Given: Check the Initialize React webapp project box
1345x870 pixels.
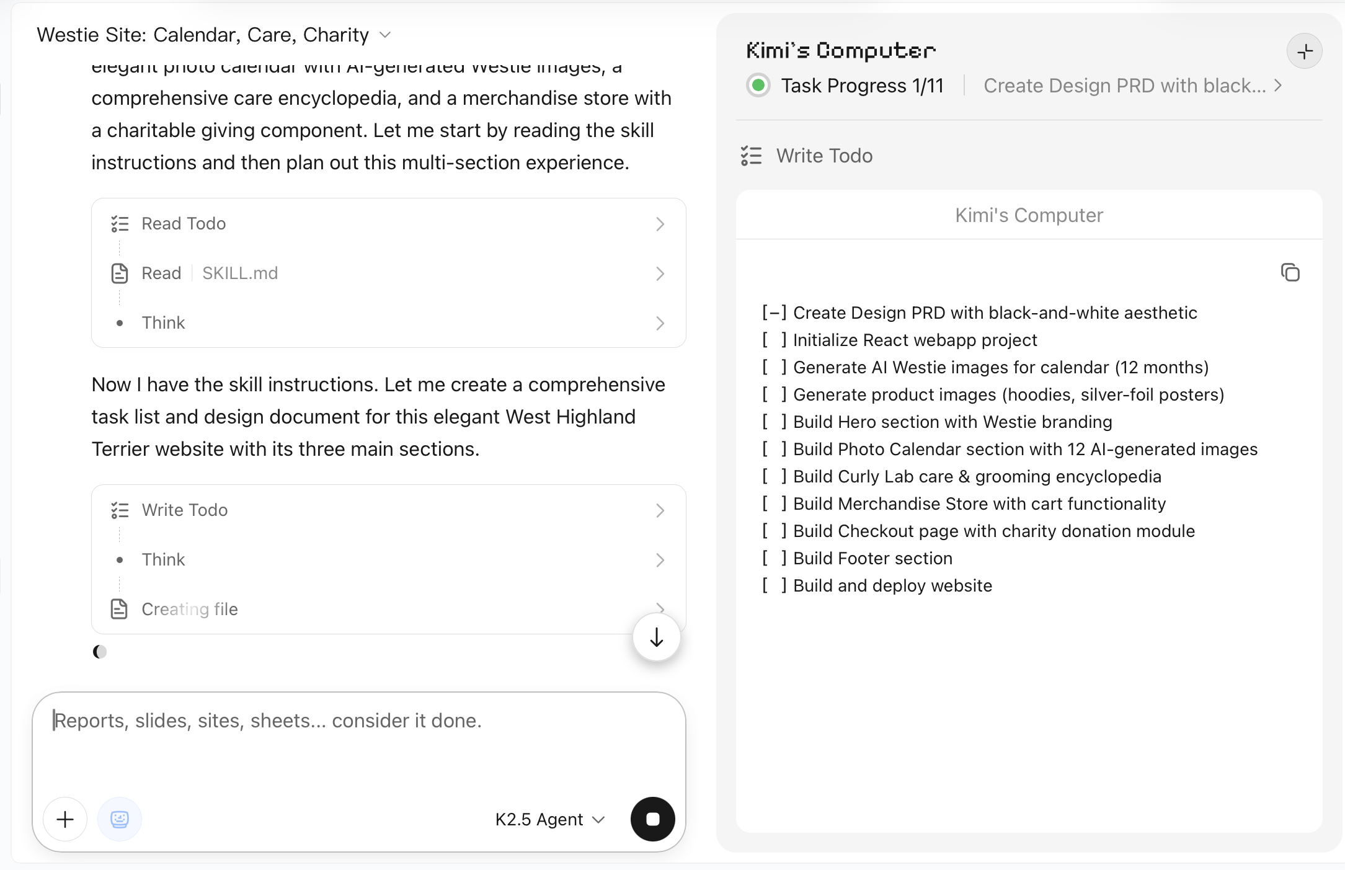Looking at the screenshot, I should point(774,340).
